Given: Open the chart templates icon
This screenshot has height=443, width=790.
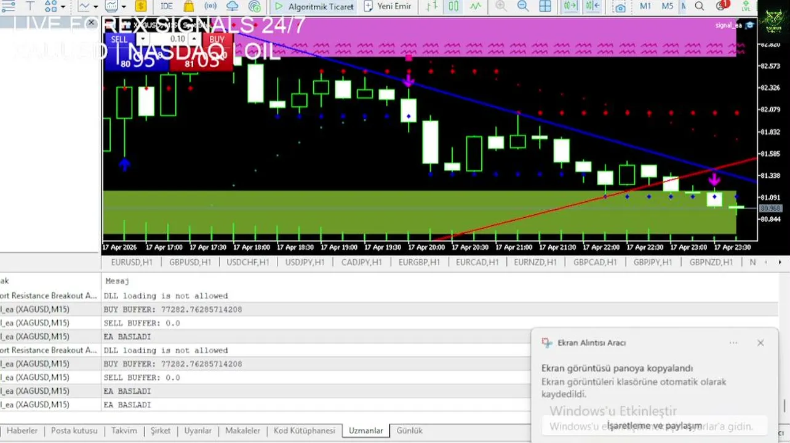Looking at the screenshot, I should pos(111,6).
